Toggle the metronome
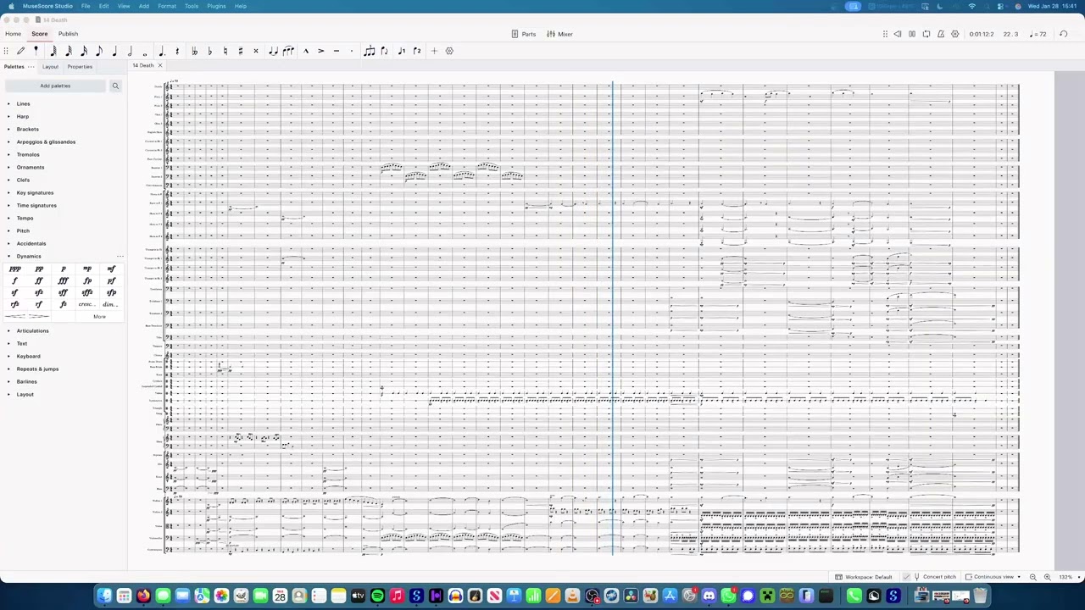 pyautogui.click(x=941, y=34)
